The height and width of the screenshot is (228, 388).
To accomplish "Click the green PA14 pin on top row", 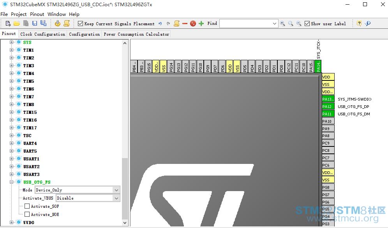I will (x=318, y=66).
